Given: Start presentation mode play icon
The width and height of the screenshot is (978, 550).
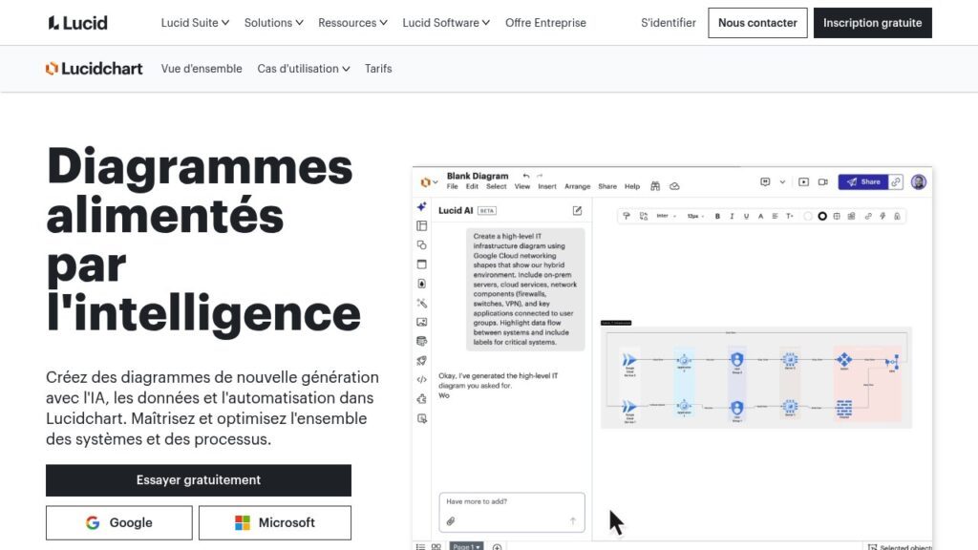Looking at the screenshot, I should 803,182.
